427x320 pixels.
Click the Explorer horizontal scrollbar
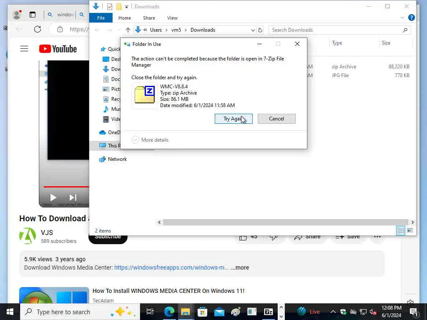[x=285, y=222]
